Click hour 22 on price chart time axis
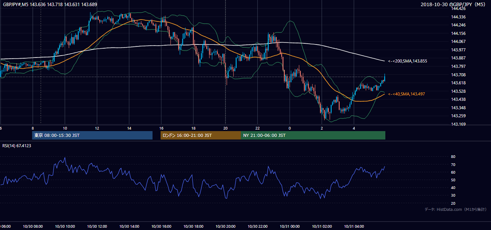Viewport: 491px width, 230px height. 257,128
